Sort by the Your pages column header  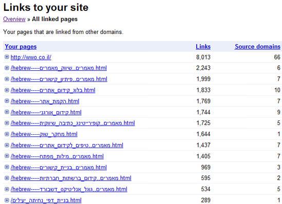tap(21, 47)
